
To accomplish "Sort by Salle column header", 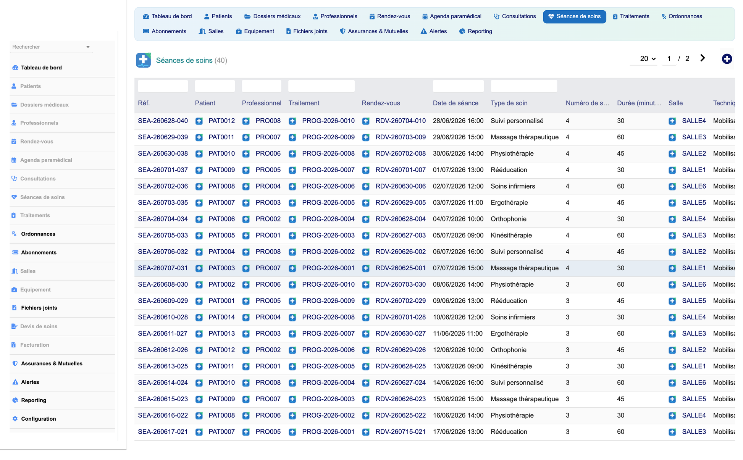I will pos(675,103).
